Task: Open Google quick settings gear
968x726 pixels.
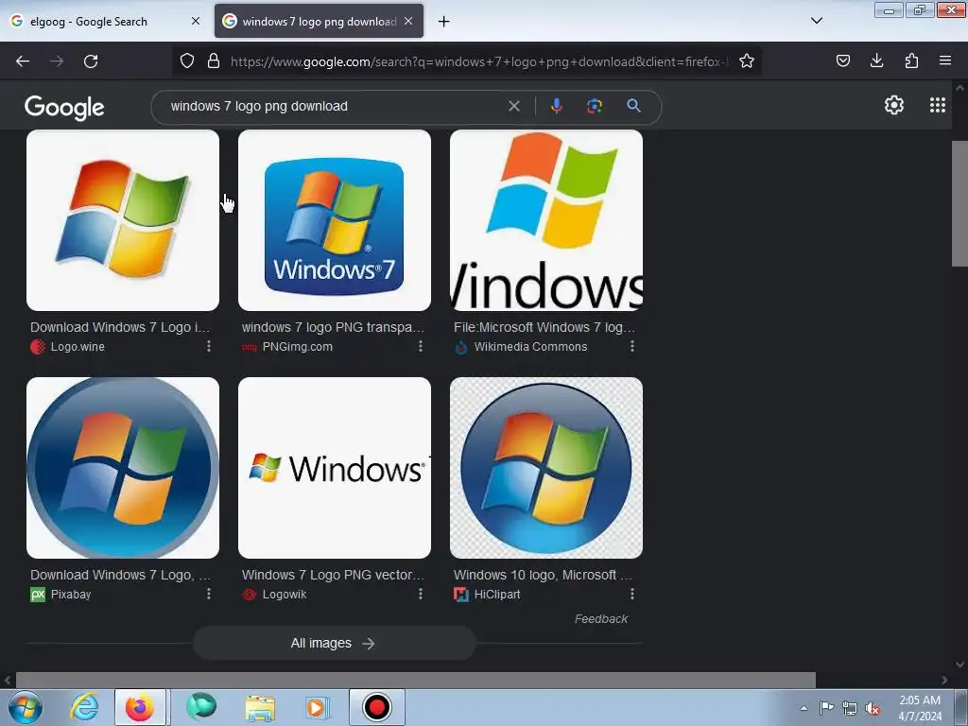Action: click(894, 106)
